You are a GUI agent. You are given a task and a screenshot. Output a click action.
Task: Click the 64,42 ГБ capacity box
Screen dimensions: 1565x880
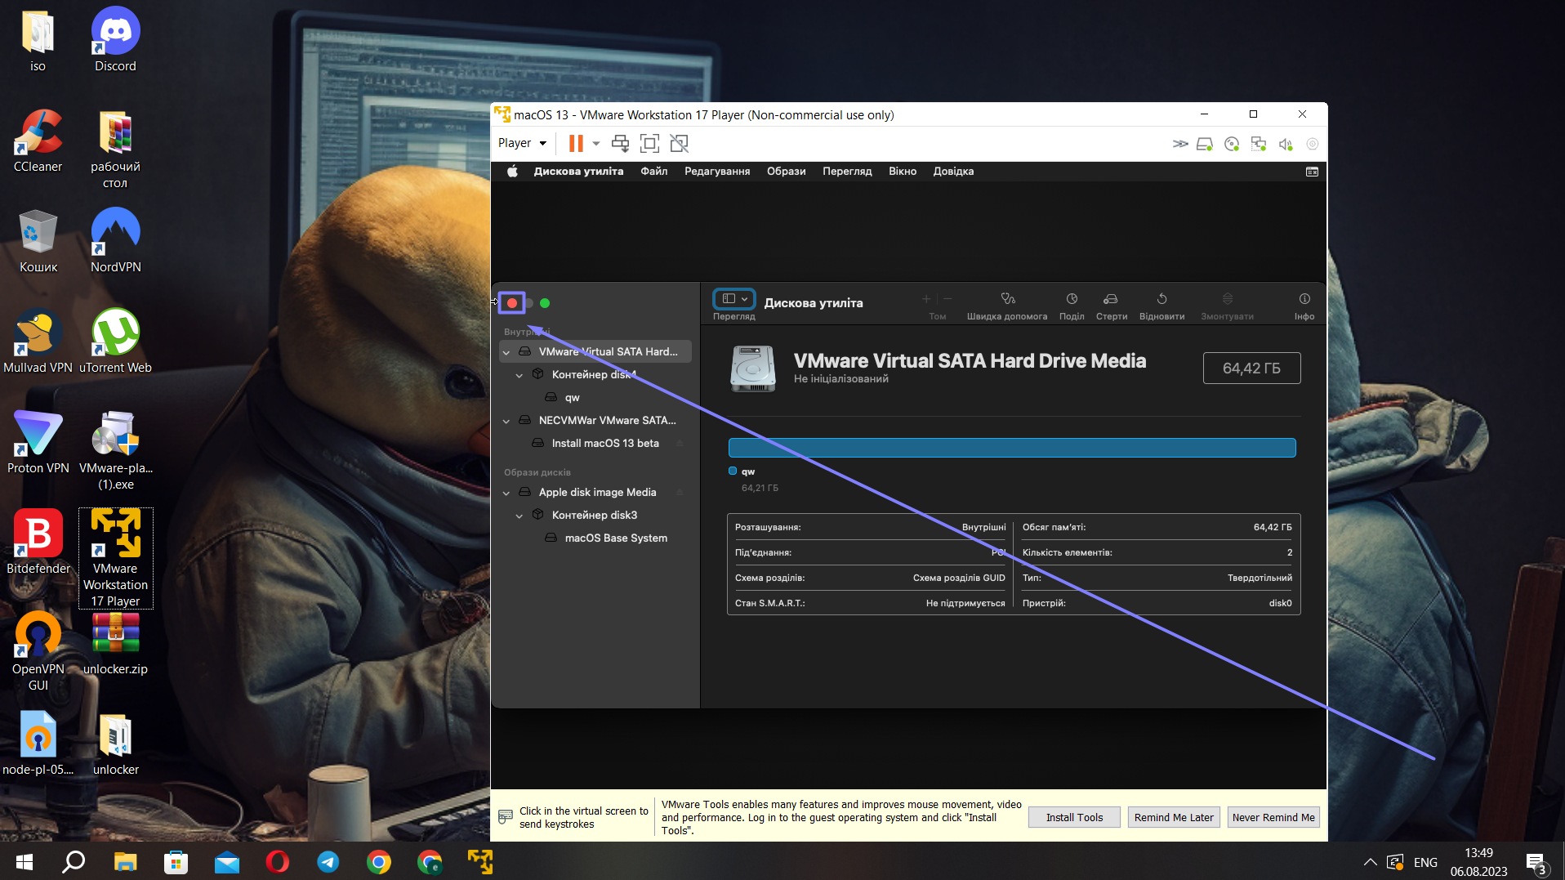coord(1251,369)
